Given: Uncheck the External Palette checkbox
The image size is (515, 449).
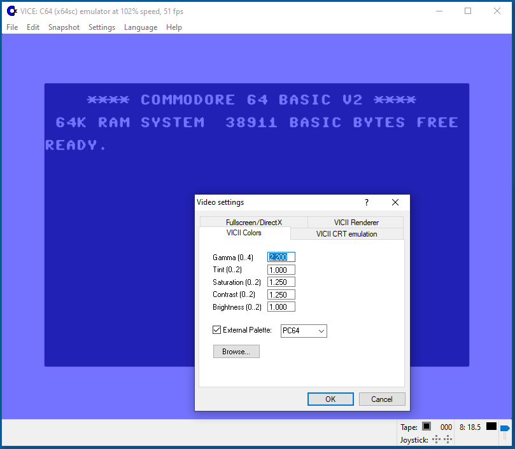Looking at the screenshot, I should click(217, 329).
